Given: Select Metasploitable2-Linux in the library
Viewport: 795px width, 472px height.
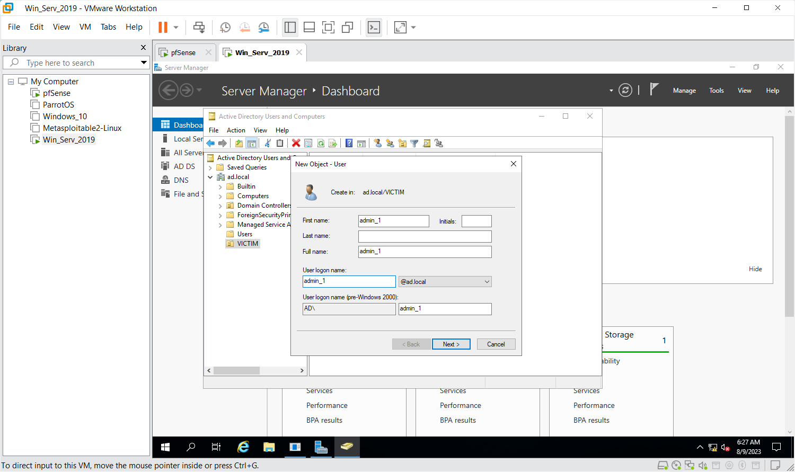Looking at the screenshot, I should click(82, 128).
